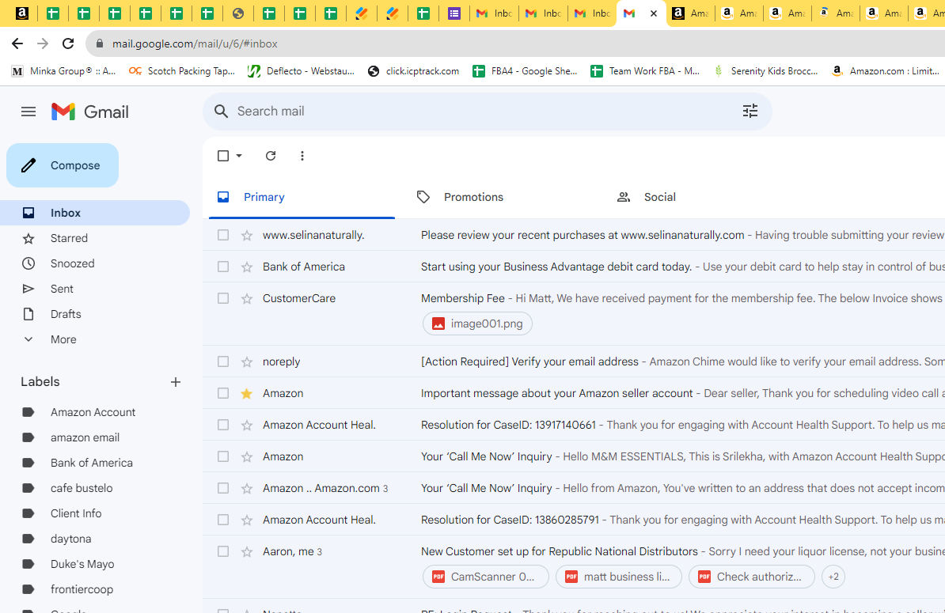Open the Amazon Account label icon row

28,412
